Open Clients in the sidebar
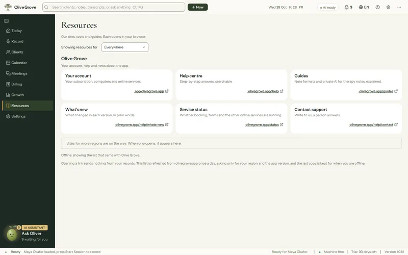 coord(28,52)
